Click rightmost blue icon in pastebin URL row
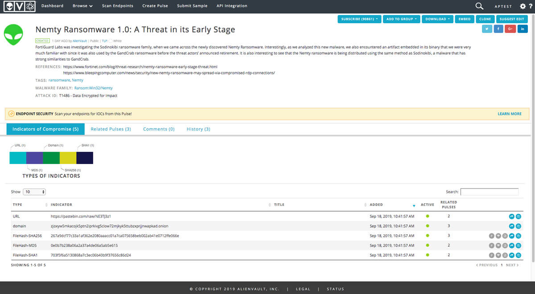535x294 pixels. tap(519, 216)
